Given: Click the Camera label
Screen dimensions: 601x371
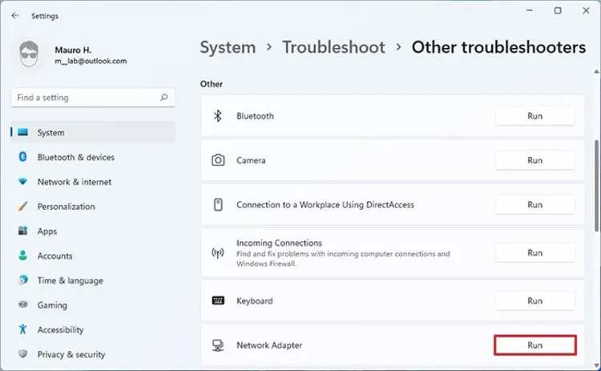Looking at the screenshot, I should point(251,160).
